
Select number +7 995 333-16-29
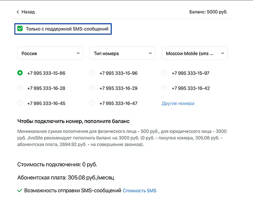click(92, 88)
